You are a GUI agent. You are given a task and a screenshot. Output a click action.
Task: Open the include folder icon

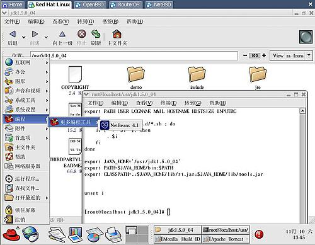(x=197, y=74)
